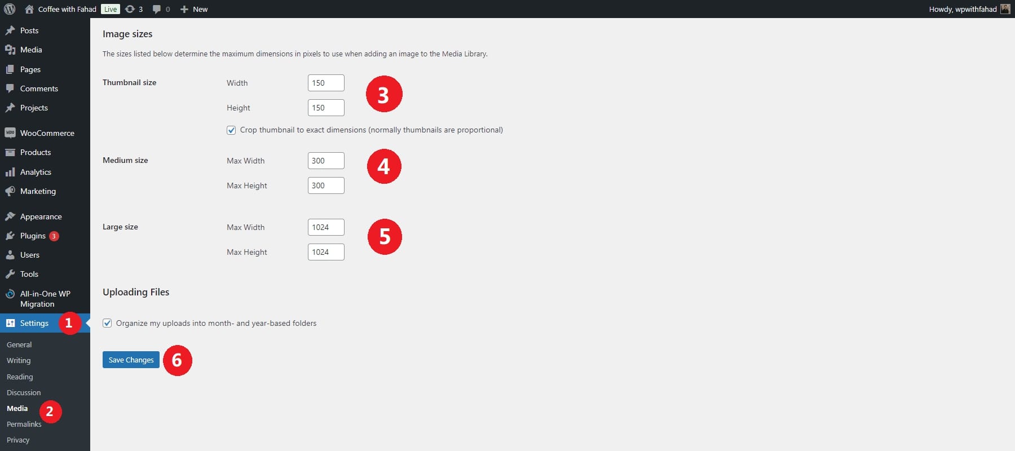Click the Save Changes button
This screenshot has height=451, width=1015.
coord(131,360)
